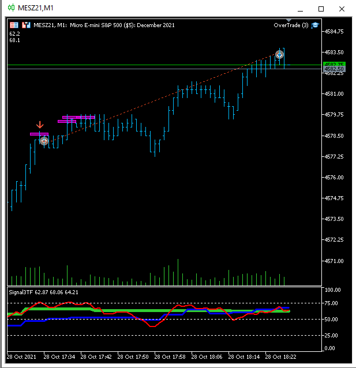
Task: Click the 75.00 level in indicator scale
Action: [x=332, y=303]
